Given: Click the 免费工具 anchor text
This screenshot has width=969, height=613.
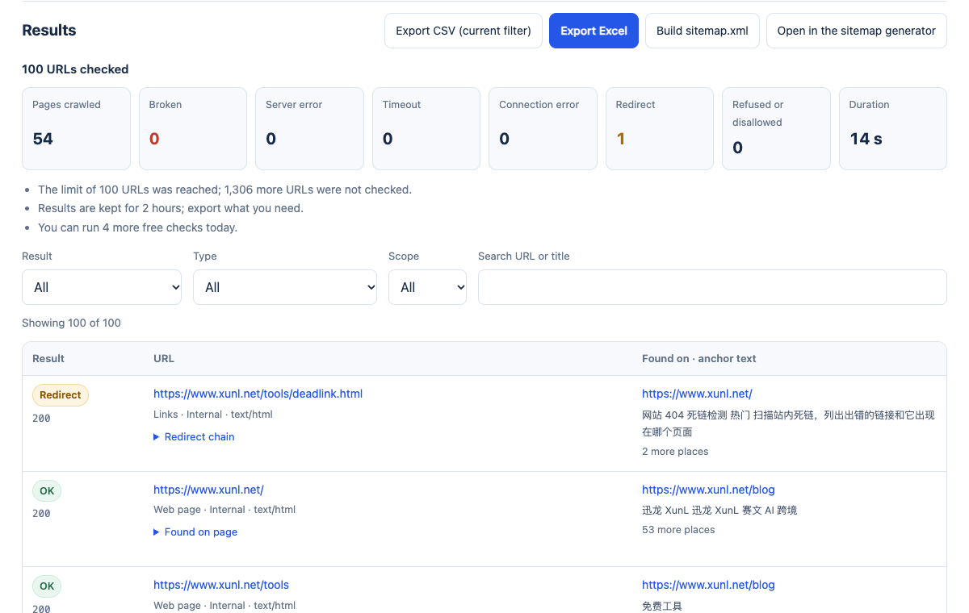Looking at the screenshot, I should 662,606.
